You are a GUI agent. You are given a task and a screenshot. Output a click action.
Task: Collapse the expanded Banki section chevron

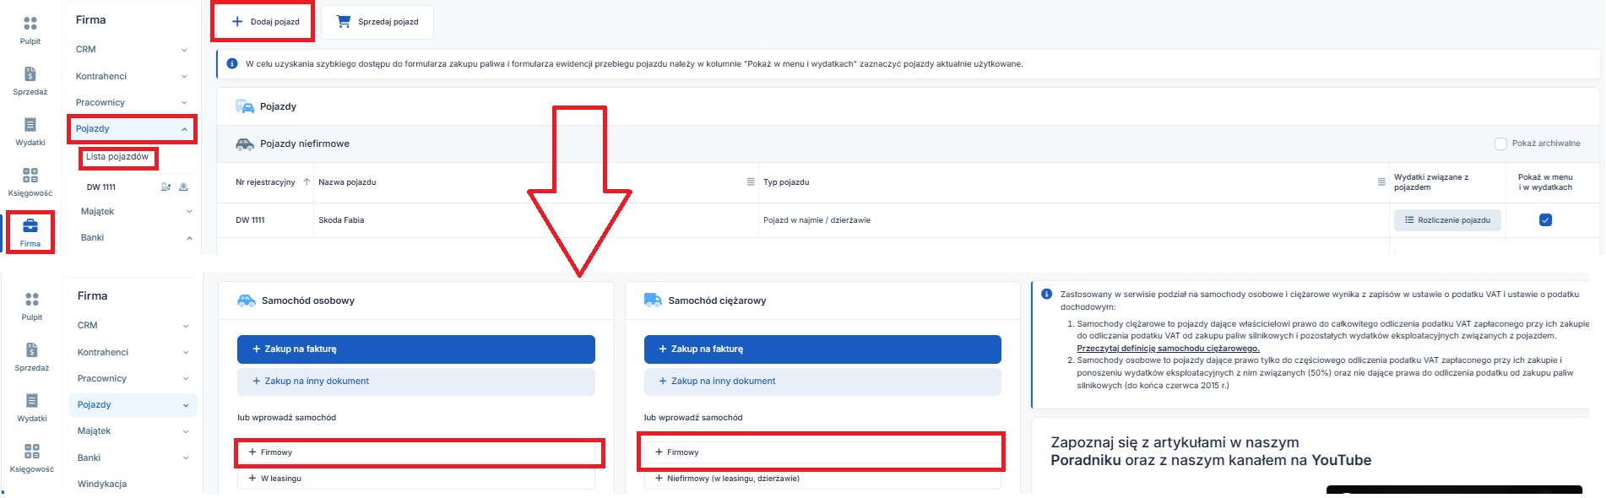click(189, 238)
